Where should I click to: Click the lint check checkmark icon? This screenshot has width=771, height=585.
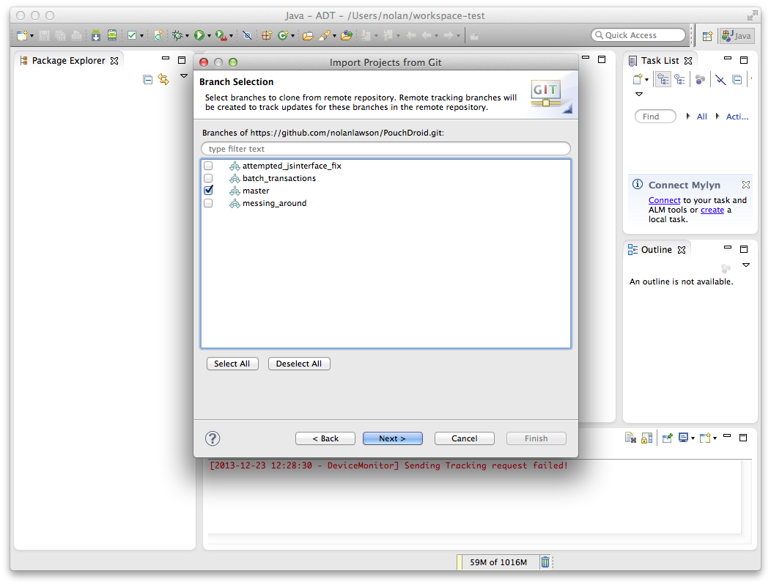coord(132,35)
